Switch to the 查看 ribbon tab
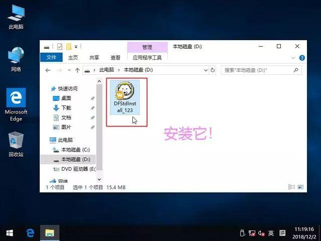This screenshot has width=321, height=241. (x=115, y=58)
